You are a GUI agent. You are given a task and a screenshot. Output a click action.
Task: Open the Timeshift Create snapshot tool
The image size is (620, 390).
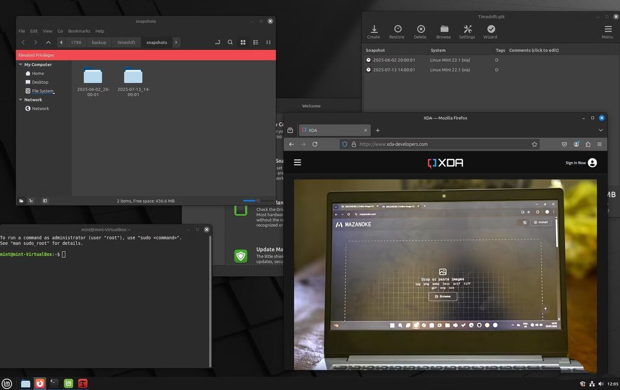373,30
